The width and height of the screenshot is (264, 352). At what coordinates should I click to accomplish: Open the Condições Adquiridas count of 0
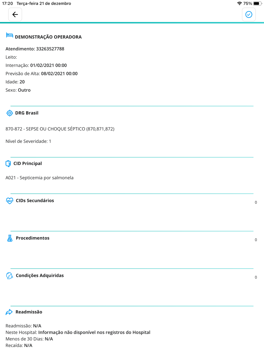pos(256,277)
